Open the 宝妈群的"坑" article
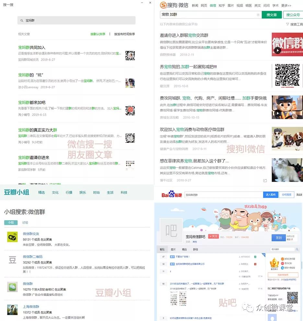The image size is (303, 321). (31, 75)
